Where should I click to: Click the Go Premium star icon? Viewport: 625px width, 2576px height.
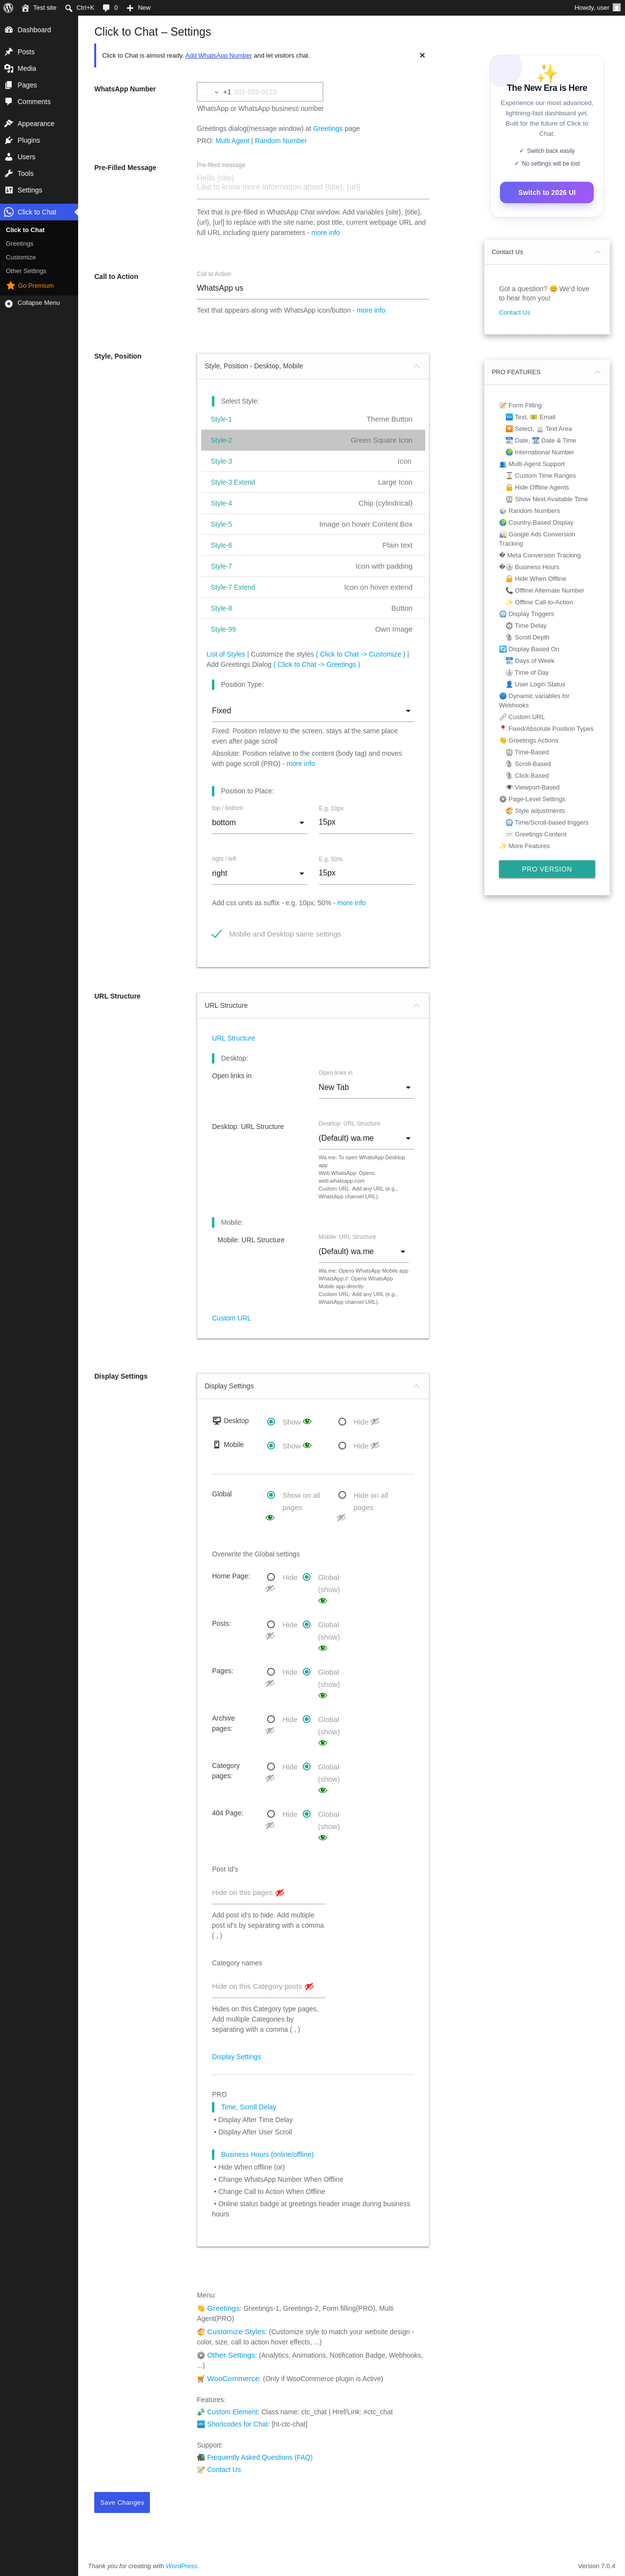point(11,285)
